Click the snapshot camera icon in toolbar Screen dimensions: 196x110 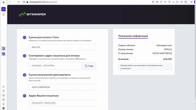(157, 2)
